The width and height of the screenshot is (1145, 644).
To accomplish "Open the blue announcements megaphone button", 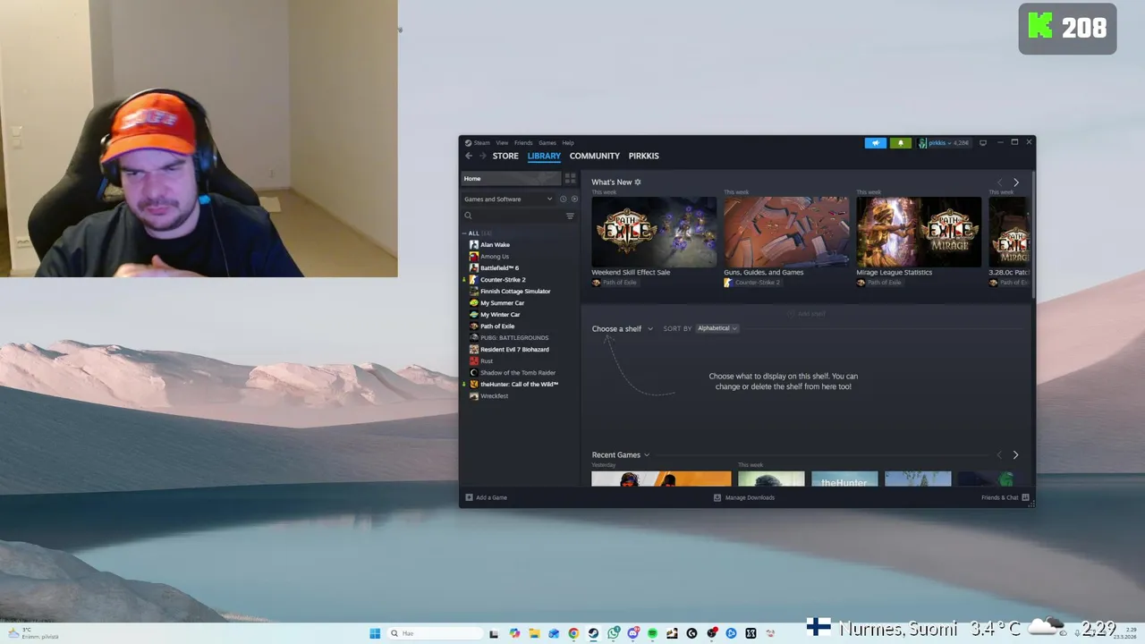I will pyautogui.click(x=876, y=143).
